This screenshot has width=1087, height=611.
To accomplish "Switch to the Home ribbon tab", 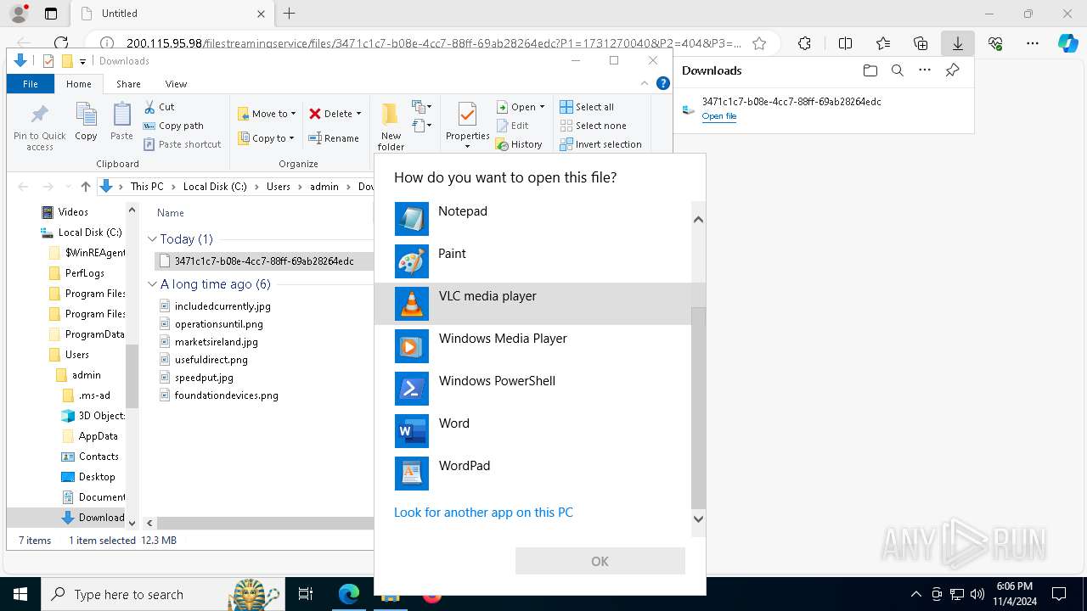I will pos(79,84).
